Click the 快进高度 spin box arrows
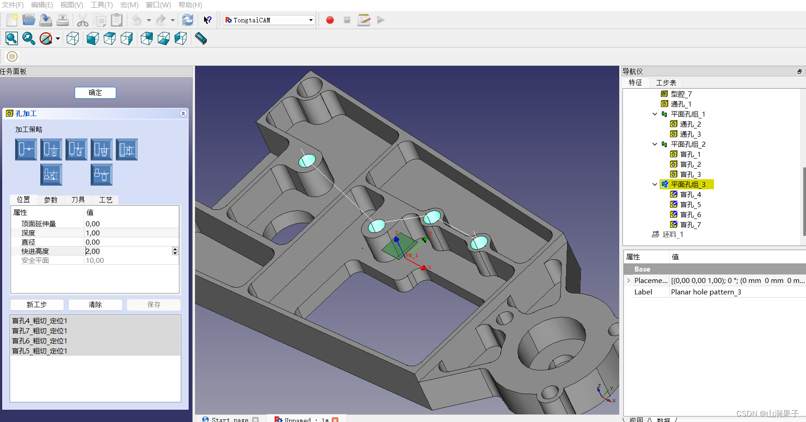 175,251
